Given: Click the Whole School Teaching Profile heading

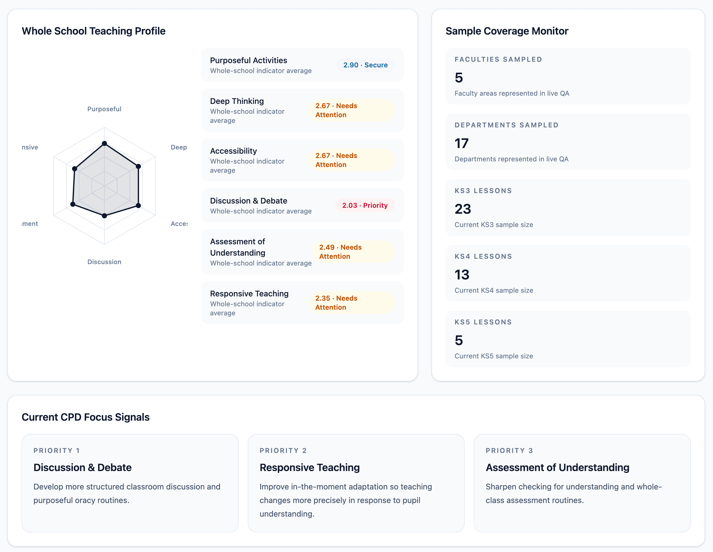Looking at the screenshot, I should (x=94, y=31).
